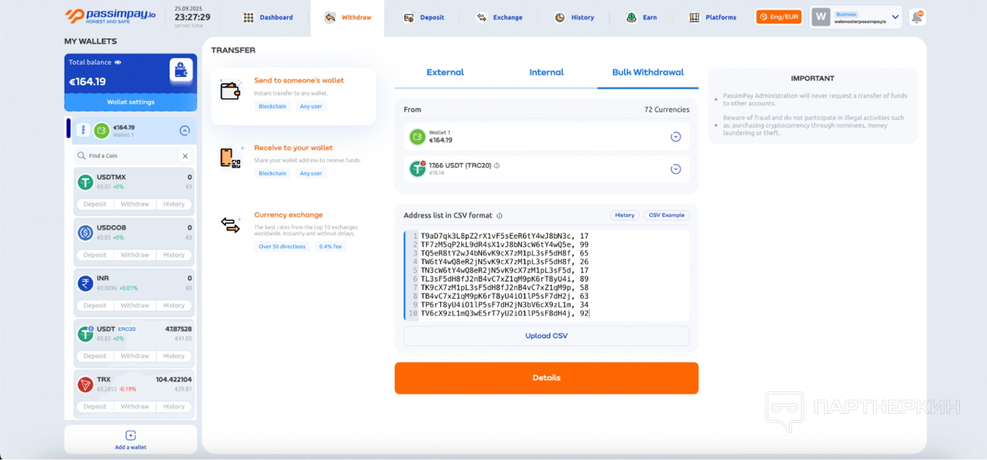The image size is (987, 460).
Task: Expand the USDT (TRC20) currency dropdown
Action: [675, 169]
